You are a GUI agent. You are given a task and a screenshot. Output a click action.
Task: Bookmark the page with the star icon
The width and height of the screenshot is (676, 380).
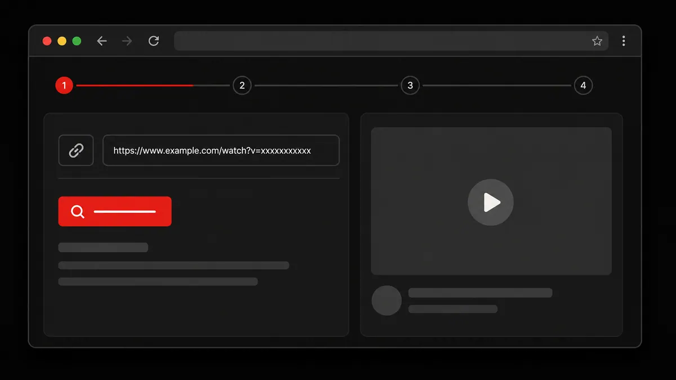(x=597, y=41)
